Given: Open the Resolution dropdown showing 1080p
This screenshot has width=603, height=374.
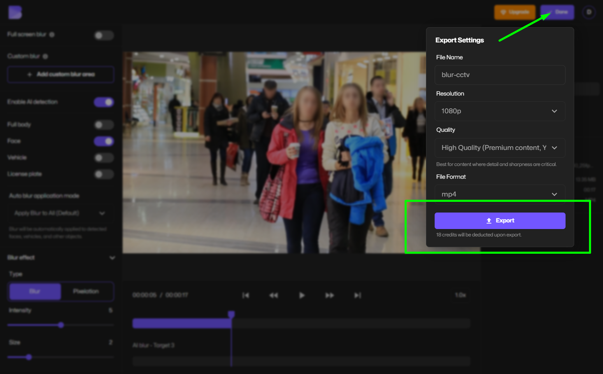Looking at the screenshot, I should pos(499,111).
